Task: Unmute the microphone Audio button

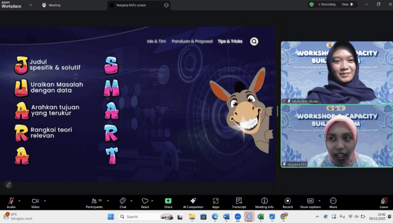Action: click(x=11, y=203)
